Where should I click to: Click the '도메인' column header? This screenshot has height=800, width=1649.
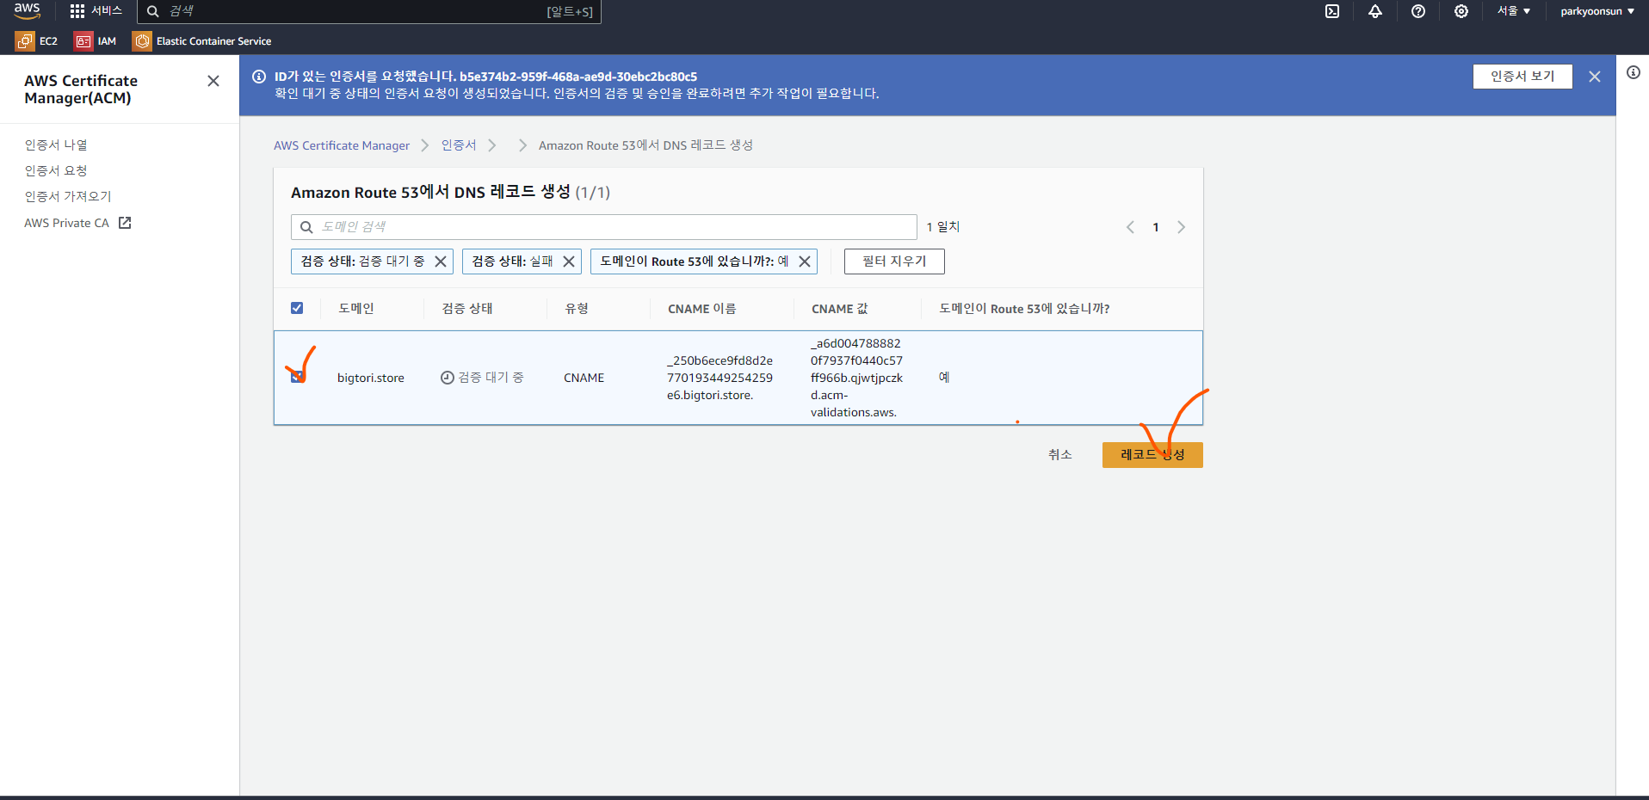click(x=356, y=309)
